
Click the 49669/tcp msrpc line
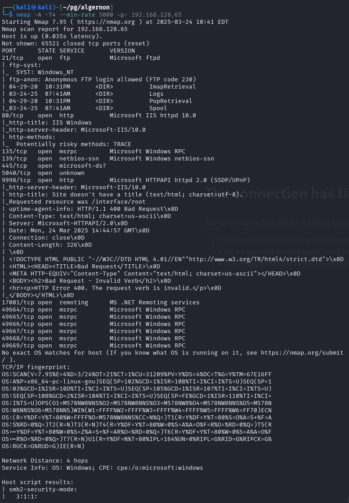(x=94, y=346)
